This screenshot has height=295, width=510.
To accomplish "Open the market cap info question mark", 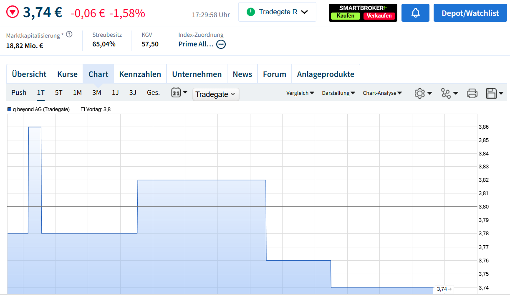I will tap(69, 34).
